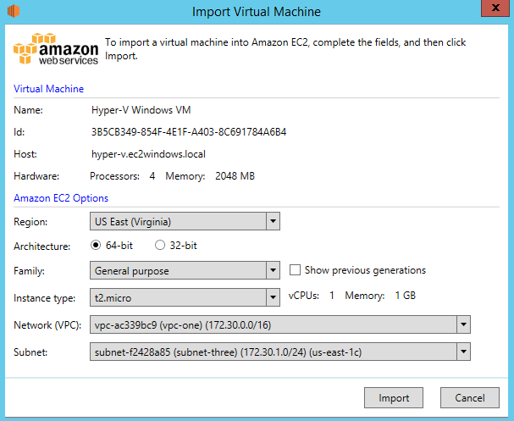Screen dimensions: 514x421
Task: Click the 2048 MB memory value
Action: (232, 176)
